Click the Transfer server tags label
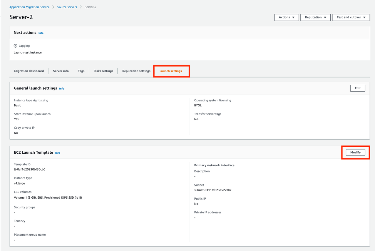The image size is (375, 251). point(208,114)
